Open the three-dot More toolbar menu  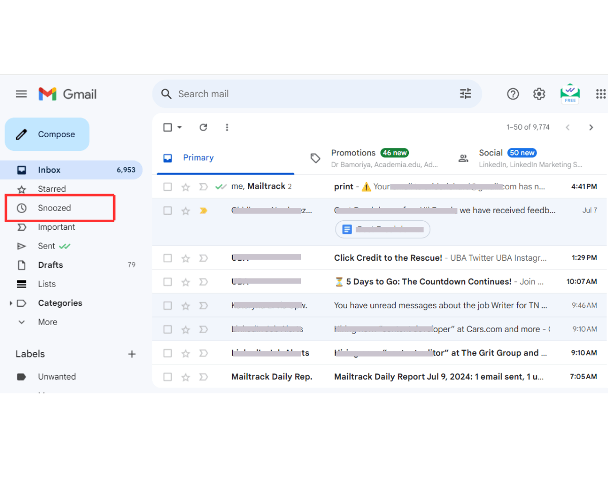click(226, 127)
